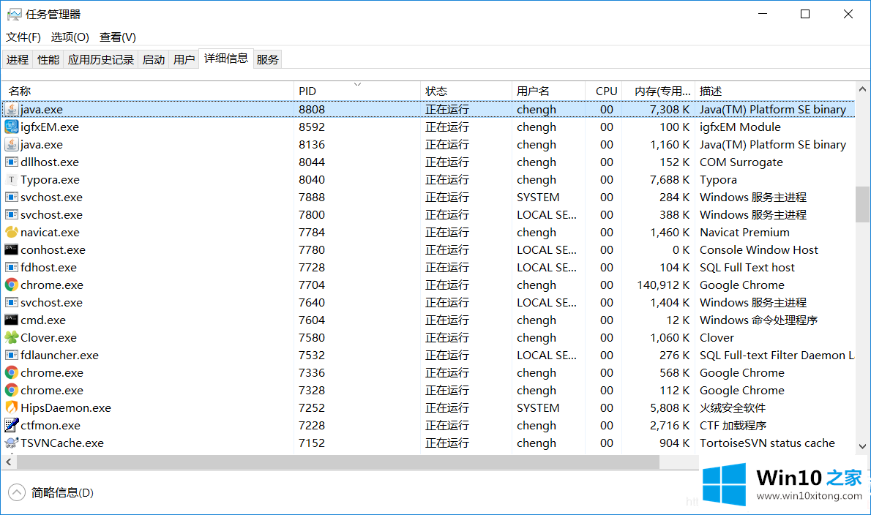
Task: Click the Navicat Premium description
Action: 744,232
